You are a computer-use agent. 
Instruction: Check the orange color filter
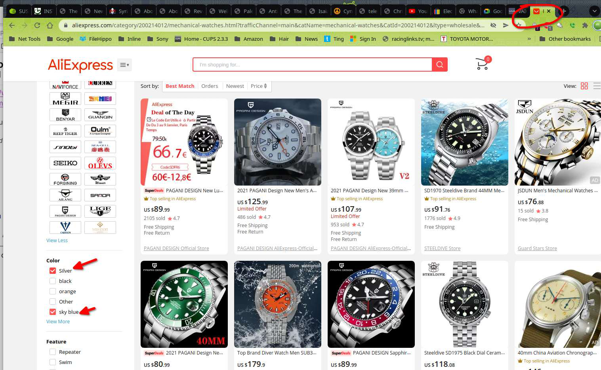point(53,291)
